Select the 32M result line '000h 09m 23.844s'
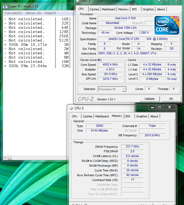 pyautogui.click(x=37, y=66)
